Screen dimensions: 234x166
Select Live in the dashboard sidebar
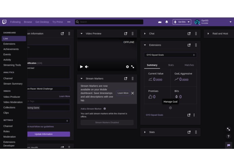[14, 39]
